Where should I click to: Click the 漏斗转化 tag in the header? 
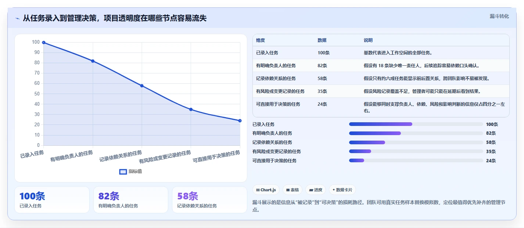point(499,16)
